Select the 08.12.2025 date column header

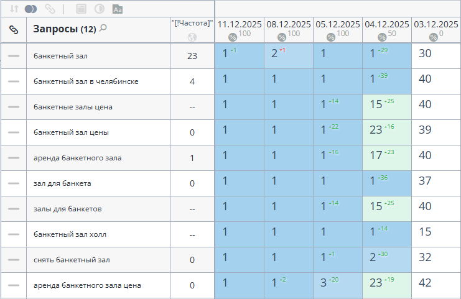[x=288, y=24]
